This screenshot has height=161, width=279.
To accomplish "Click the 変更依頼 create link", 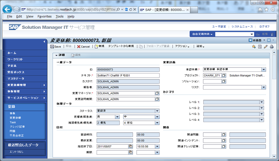I will point(15,118).
